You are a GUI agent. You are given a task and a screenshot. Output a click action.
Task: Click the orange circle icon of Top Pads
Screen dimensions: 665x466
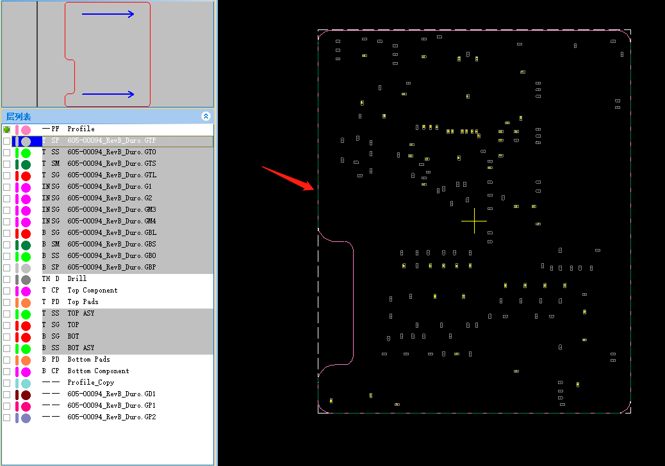pos(26,303)
